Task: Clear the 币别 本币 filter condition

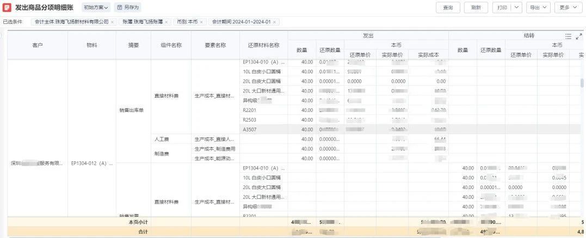Action: 201,22
